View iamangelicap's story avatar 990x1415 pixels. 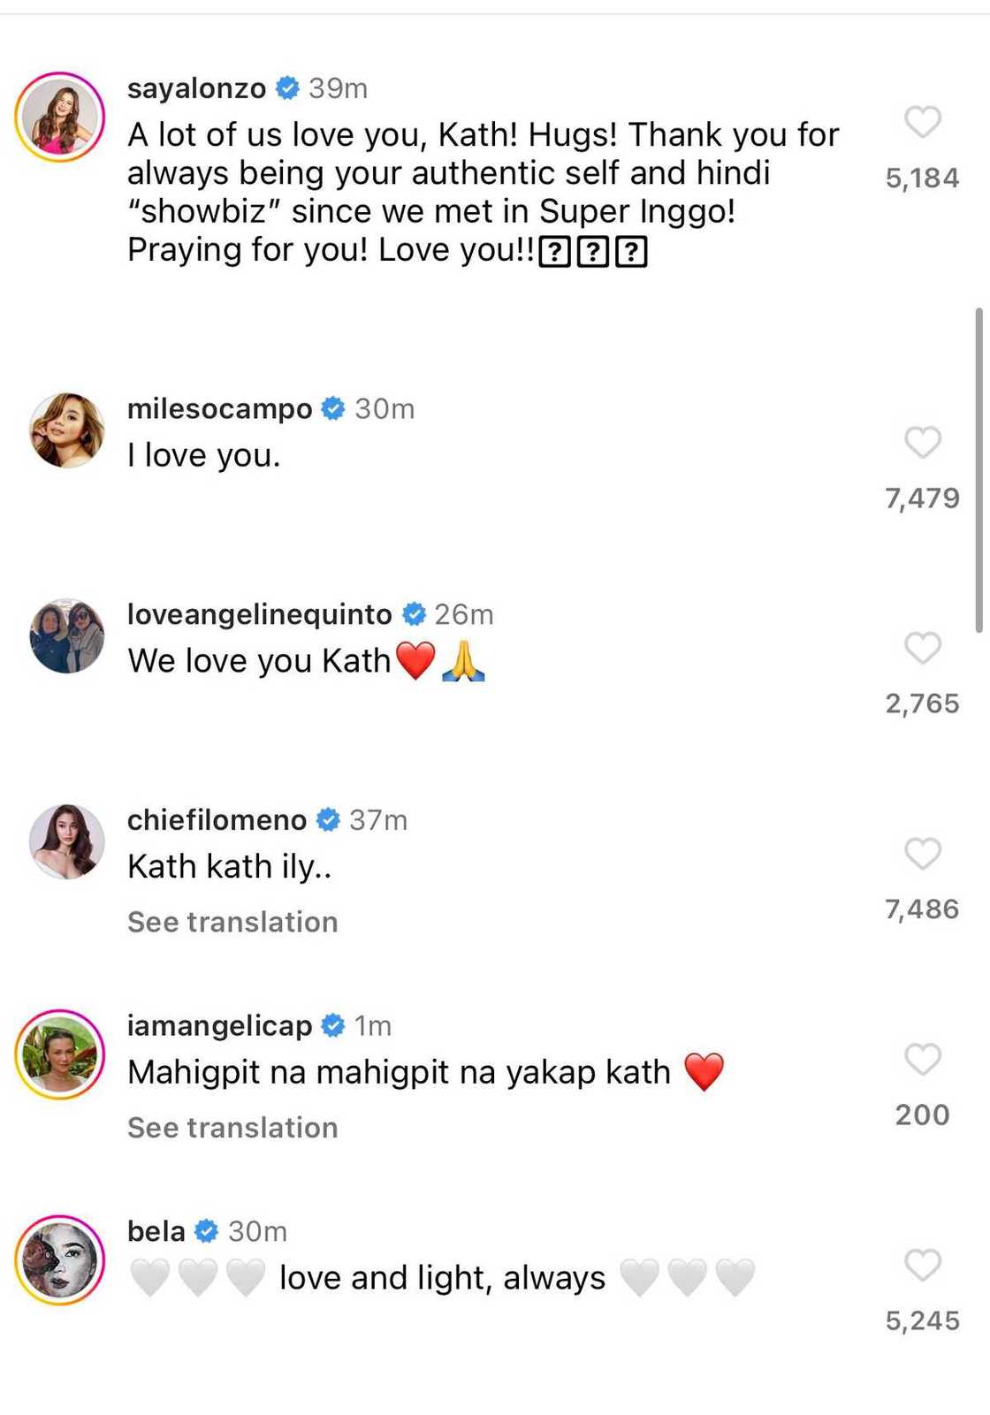pos(60,1054)
